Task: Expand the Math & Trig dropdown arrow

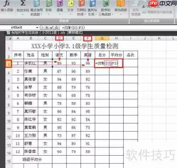Action: [x=113, y=15]
